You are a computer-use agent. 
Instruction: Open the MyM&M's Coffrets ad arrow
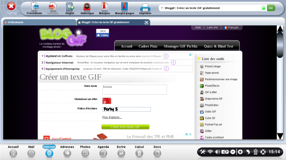pos(166,56)
